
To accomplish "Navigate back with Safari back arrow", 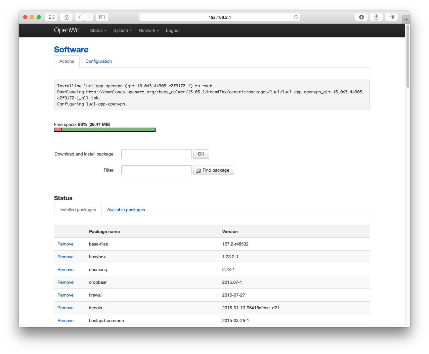I will (x=80, y=17).
